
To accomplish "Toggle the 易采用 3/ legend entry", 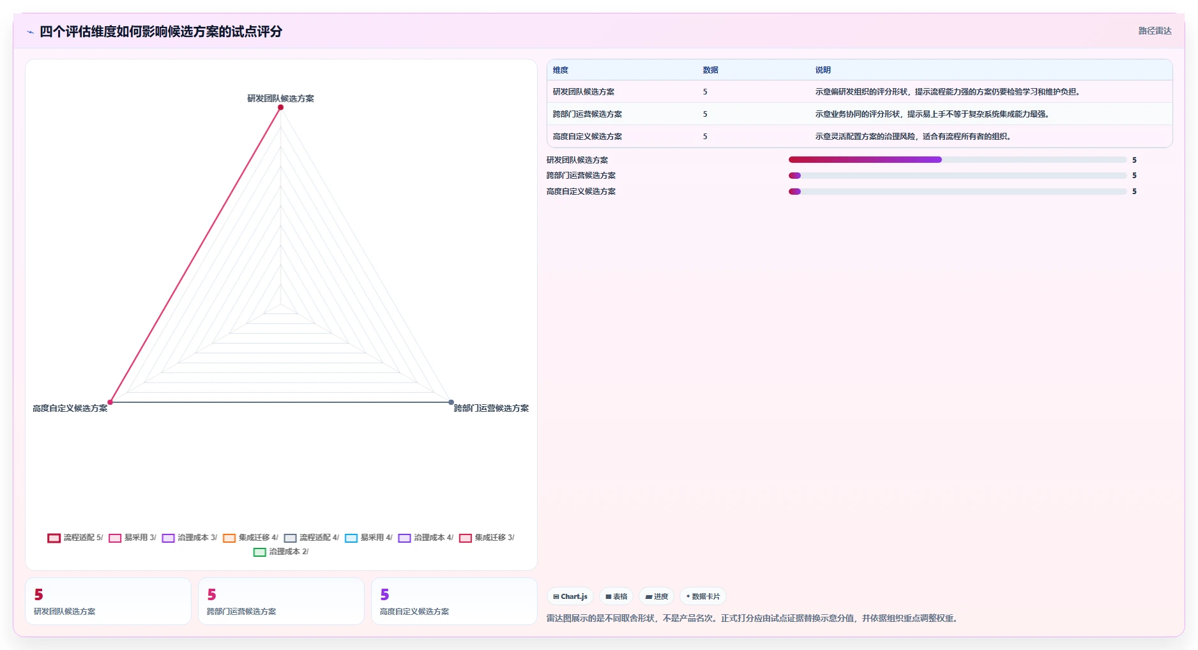I will pos(133,538).
